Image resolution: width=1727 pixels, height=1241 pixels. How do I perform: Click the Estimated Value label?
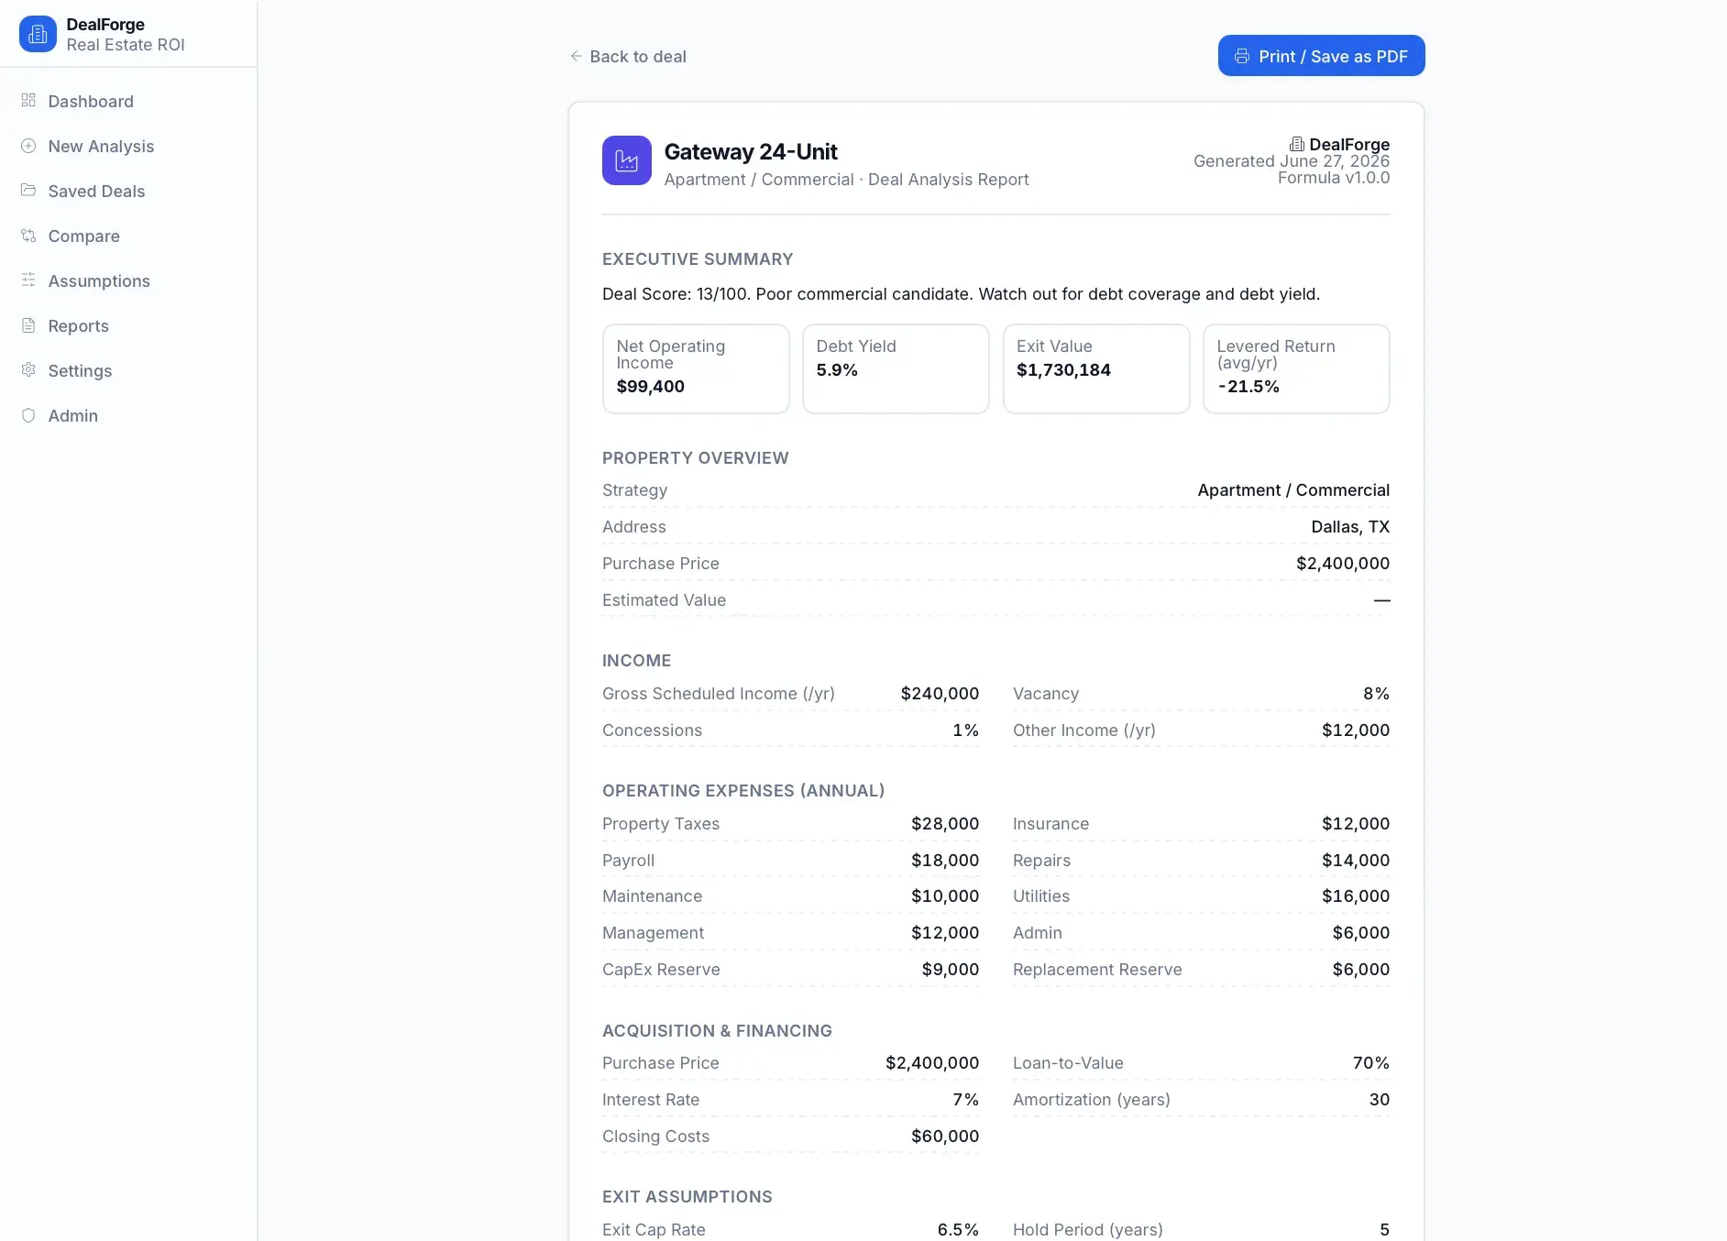[x=664, y=600]
